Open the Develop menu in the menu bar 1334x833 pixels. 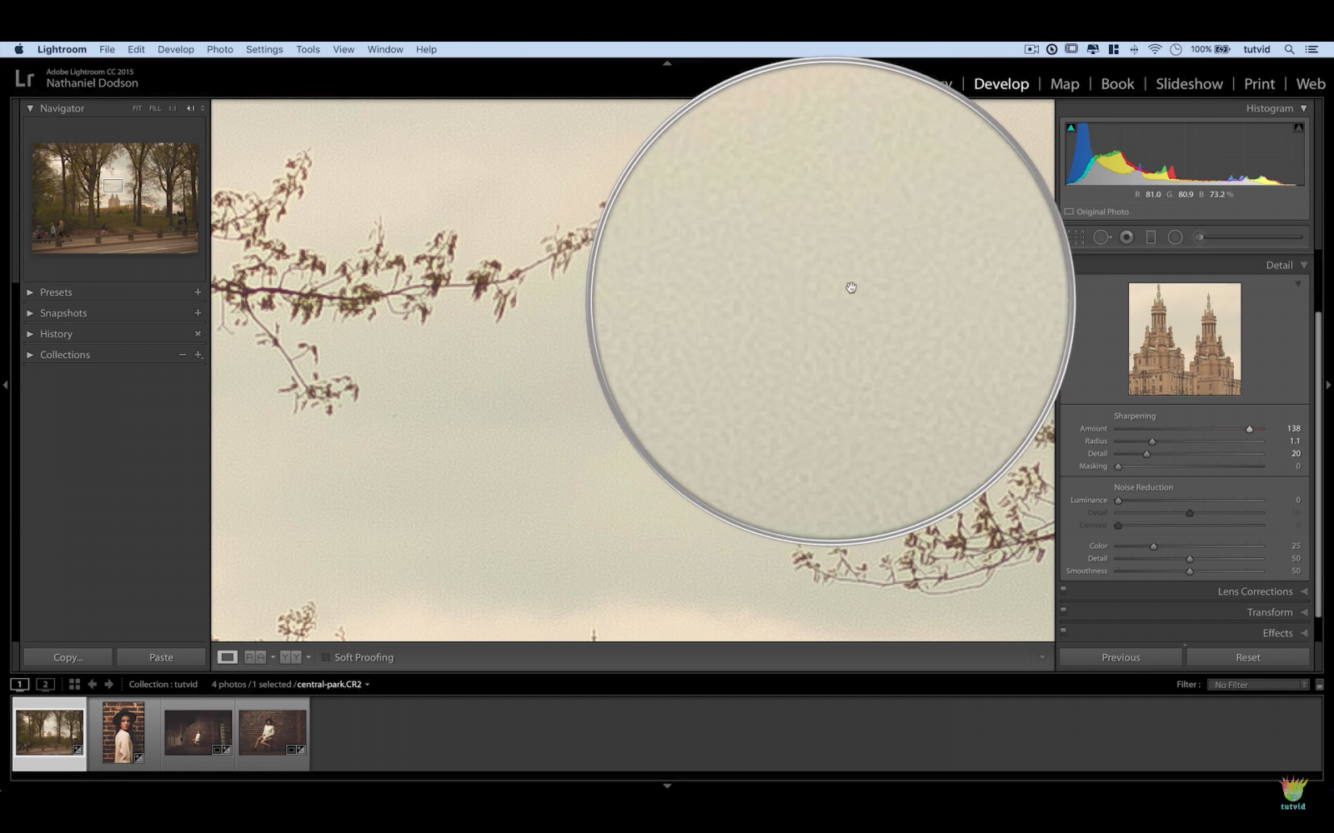click(175, 49)
